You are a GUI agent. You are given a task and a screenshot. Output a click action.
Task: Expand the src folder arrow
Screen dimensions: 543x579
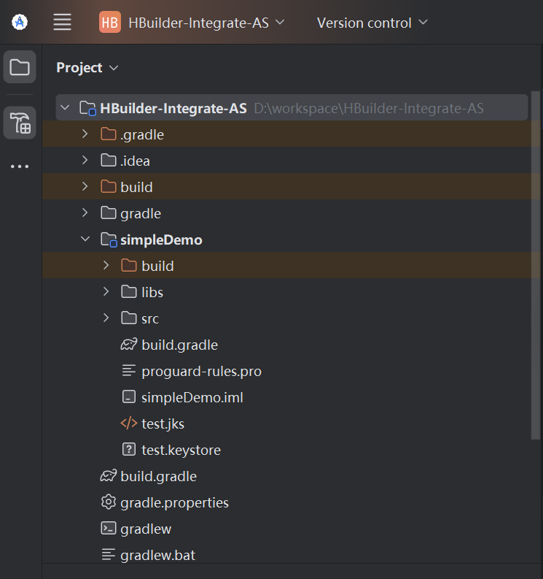click(x=106, y=318)
